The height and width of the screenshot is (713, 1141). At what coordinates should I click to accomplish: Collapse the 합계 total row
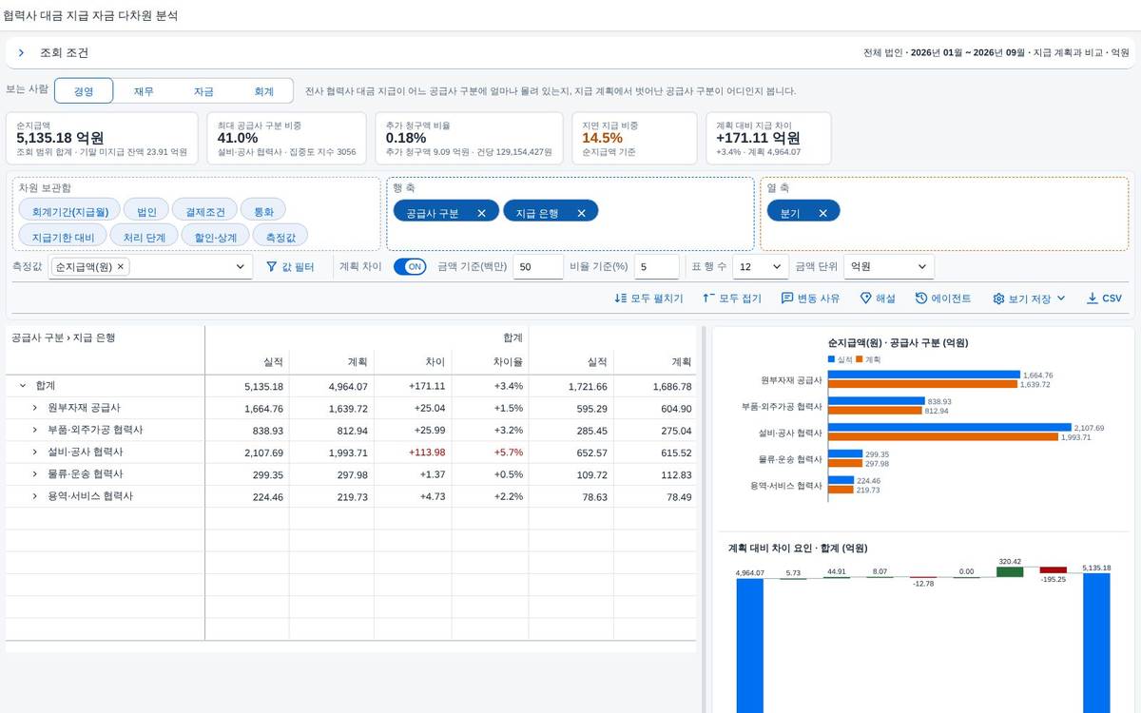coord(23,386)
